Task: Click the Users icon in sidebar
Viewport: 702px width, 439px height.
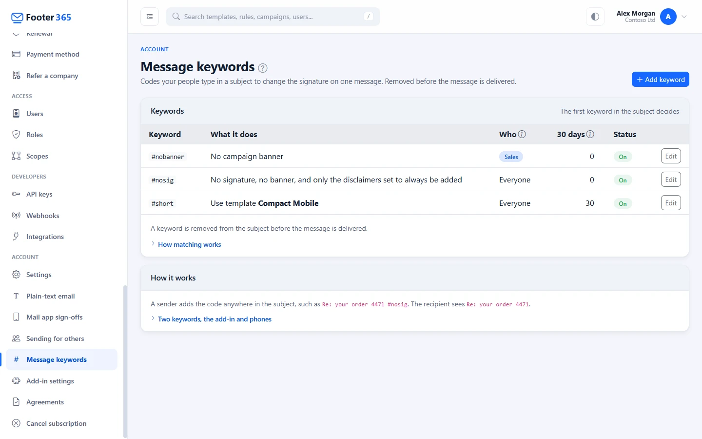Action: pos(16,114)
